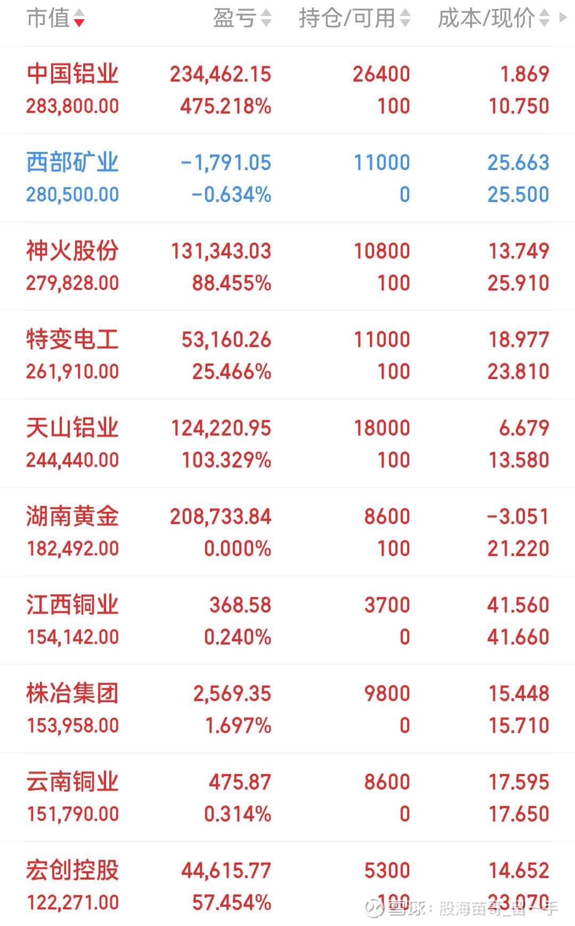Tap the 成本/现价 column header label
The height and width of the screenshot is (926, 575).
tap(486, 18)
